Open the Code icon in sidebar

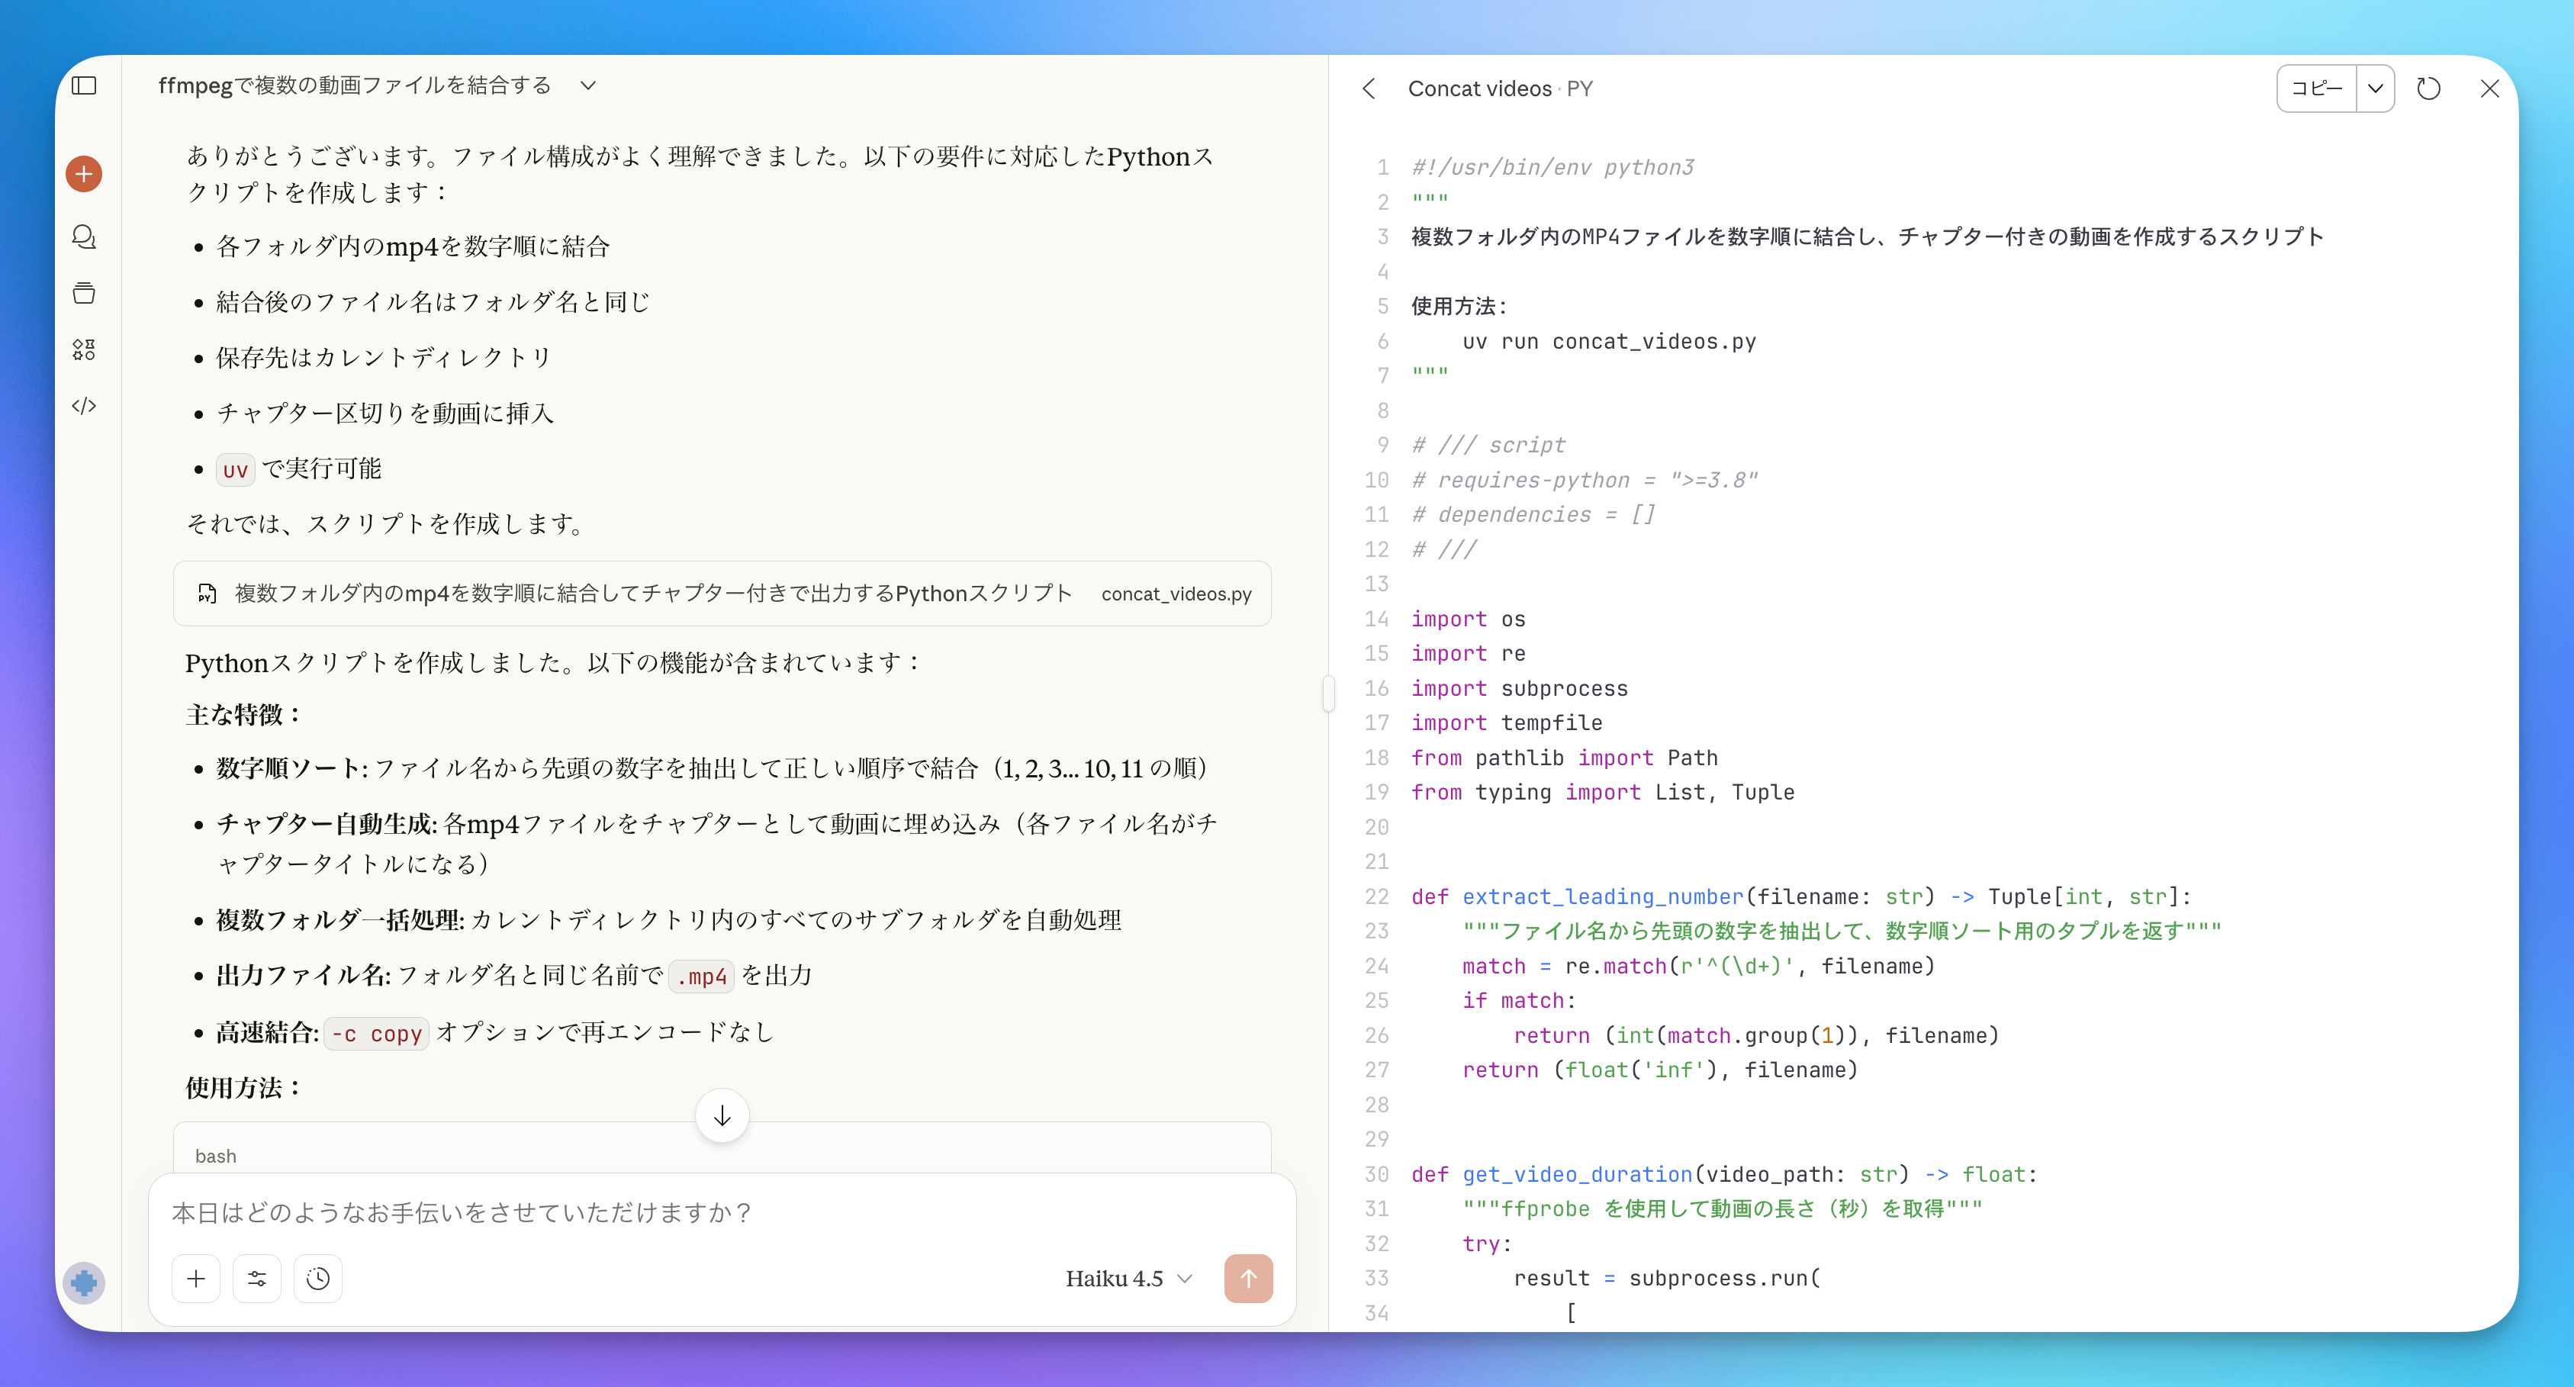tap(84, 406)
